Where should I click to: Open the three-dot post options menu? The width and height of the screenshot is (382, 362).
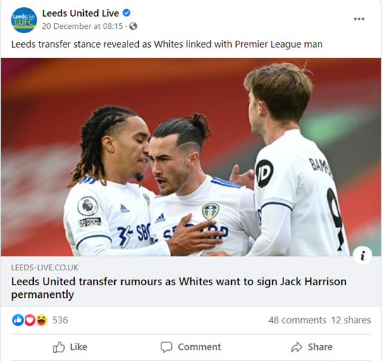[359, 19]
